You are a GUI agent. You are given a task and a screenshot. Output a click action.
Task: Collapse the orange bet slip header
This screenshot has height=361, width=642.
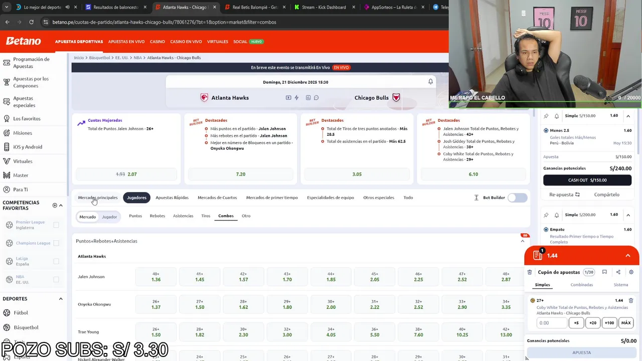[627, 256]
